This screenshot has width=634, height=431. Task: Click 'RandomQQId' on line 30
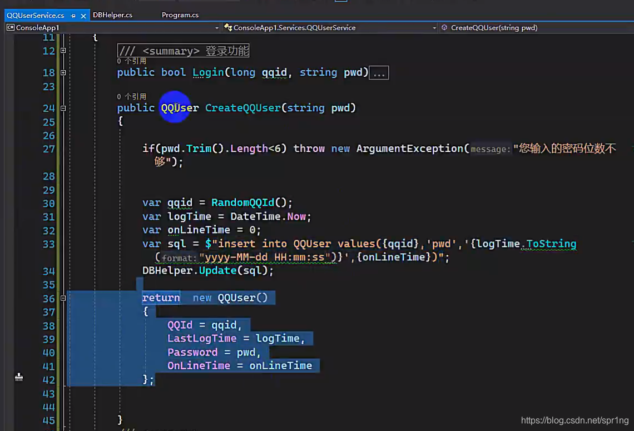[x=242, y=202]
